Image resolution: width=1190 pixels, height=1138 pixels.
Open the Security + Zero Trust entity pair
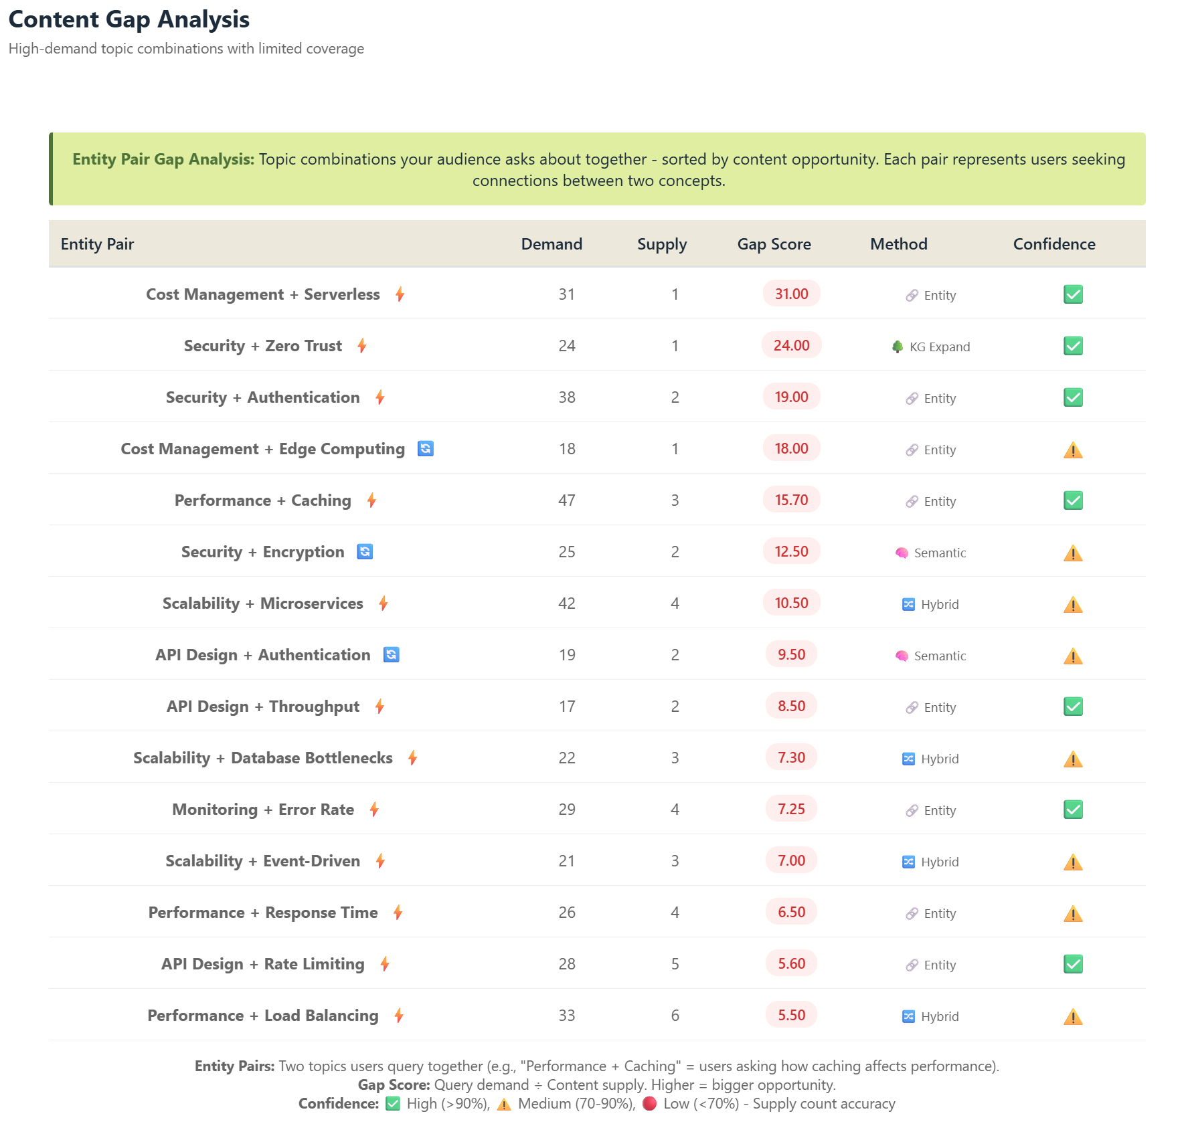262,345
